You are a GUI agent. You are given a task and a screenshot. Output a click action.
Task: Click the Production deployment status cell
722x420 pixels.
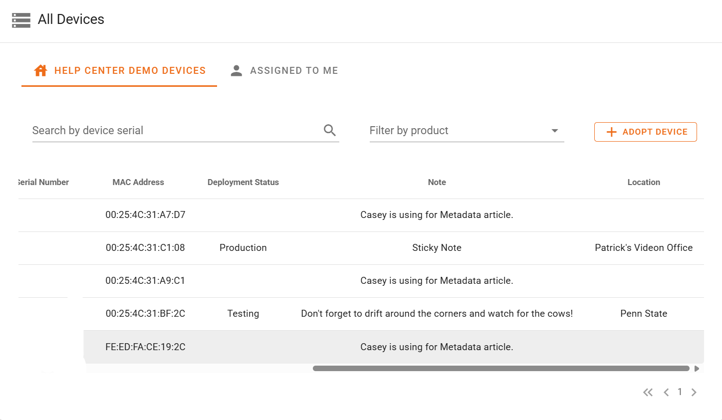point(243,247)
